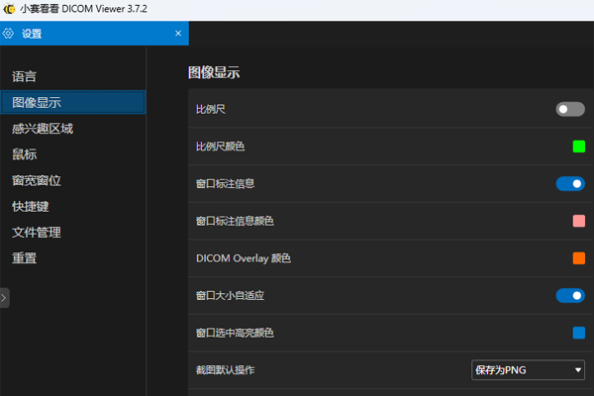Disable the 窗口标注信息 toggle switch
Image resolution: width=594 pixels, height=396 pixels.
[570, 184]
